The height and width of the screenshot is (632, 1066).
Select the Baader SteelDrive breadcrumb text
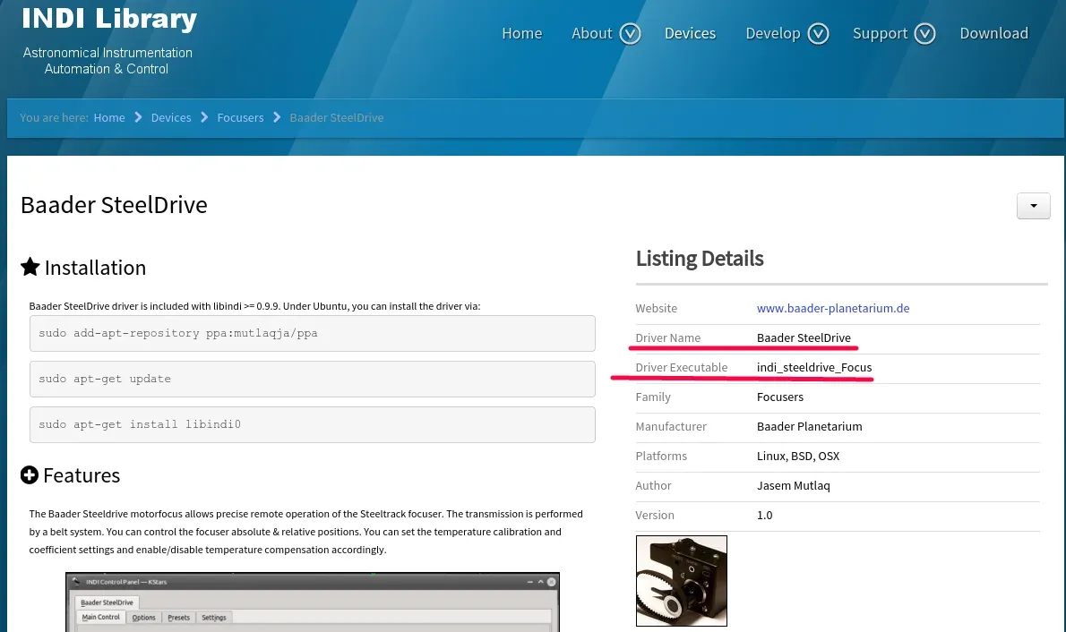click(337, 117)
